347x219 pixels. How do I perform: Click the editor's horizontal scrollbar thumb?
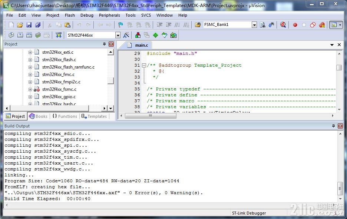pos(151,116)
